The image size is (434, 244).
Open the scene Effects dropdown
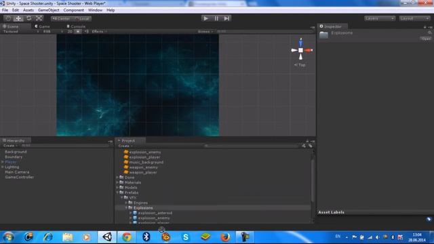click(x=100, y=32)
